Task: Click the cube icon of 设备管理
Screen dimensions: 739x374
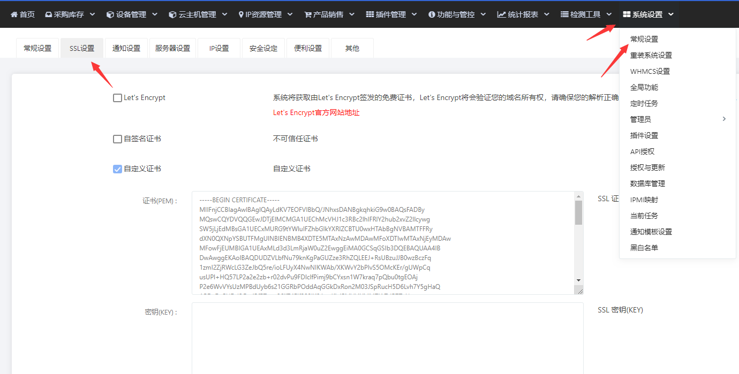Action: (x=110, y=14)
